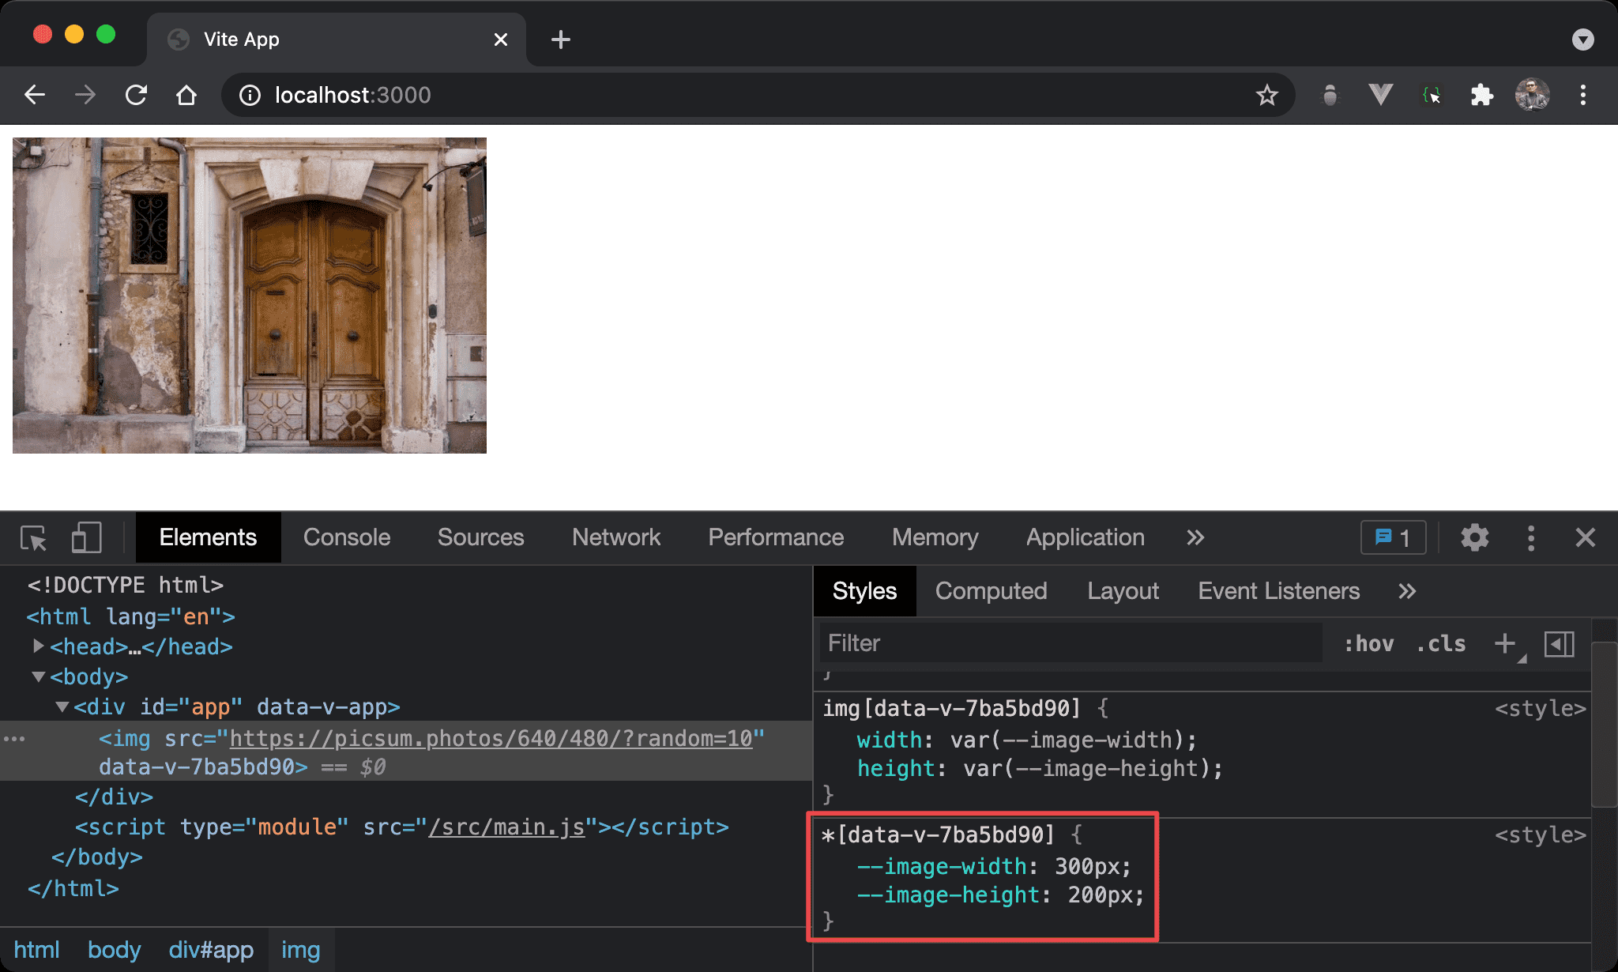
Task: Show more DevTools panels chevron
Action: point(1195,538)
